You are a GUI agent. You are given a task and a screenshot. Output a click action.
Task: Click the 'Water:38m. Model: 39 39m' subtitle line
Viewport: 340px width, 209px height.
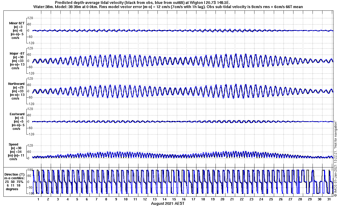tap(168, 7)
